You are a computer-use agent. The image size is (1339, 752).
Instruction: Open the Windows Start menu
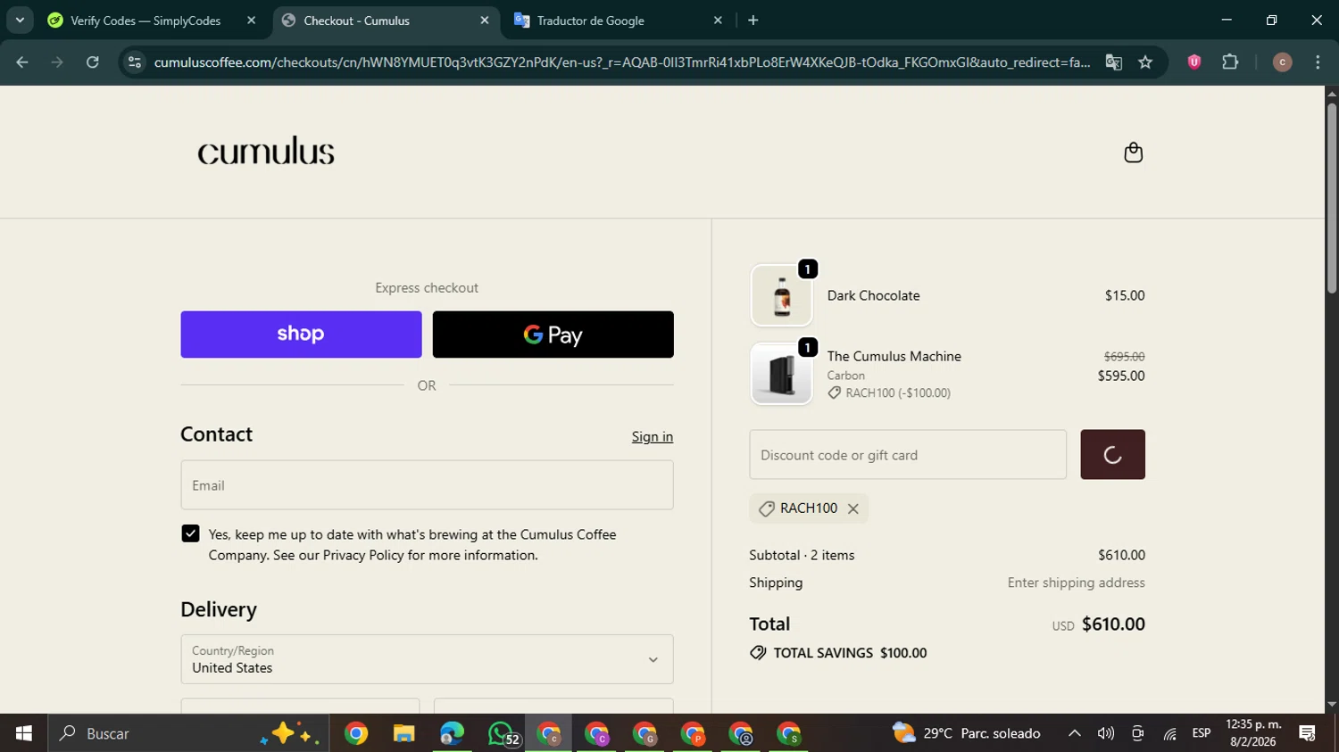[23, 733]
